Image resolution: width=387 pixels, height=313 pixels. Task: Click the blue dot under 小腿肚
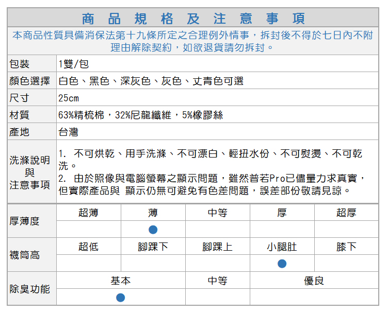click(282, 264)
